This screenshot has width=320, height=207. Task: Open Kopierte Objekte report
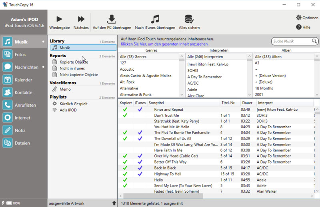74,62
